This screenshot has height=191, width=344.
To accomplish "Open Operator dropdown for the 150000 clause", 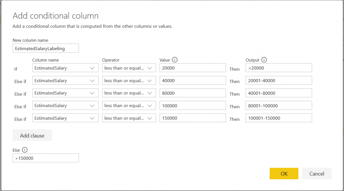I will pos(129,118).
